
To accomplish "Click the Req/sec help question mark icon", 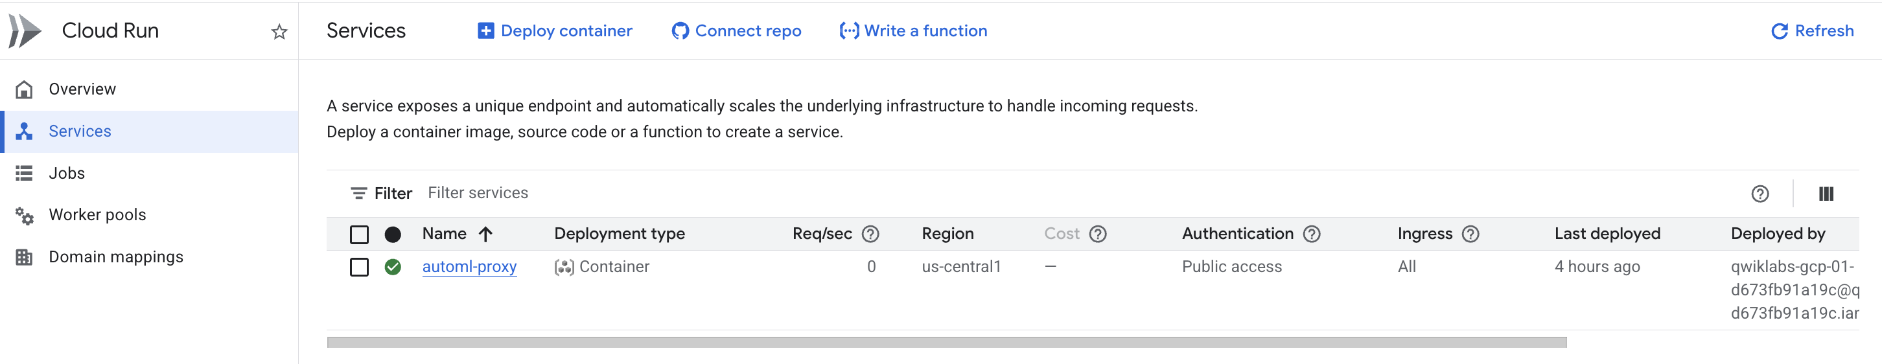I will [870, 233].
